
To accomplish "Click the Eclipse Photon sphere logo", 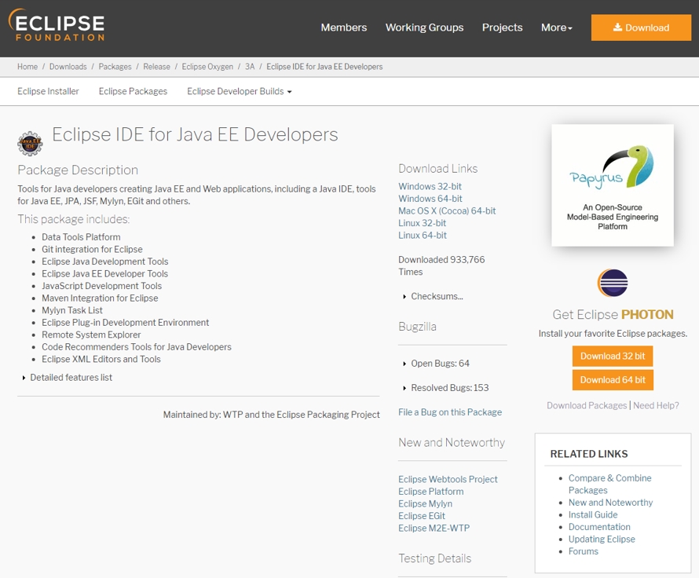I will 613,283.
